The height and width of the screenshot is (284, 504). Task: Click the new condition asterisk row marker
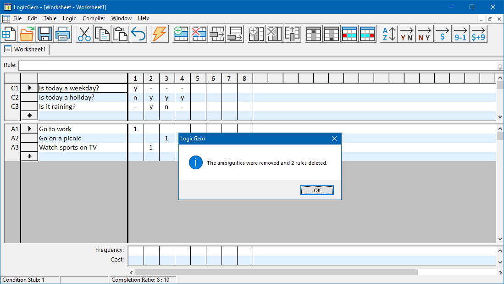tap(29, 116)
